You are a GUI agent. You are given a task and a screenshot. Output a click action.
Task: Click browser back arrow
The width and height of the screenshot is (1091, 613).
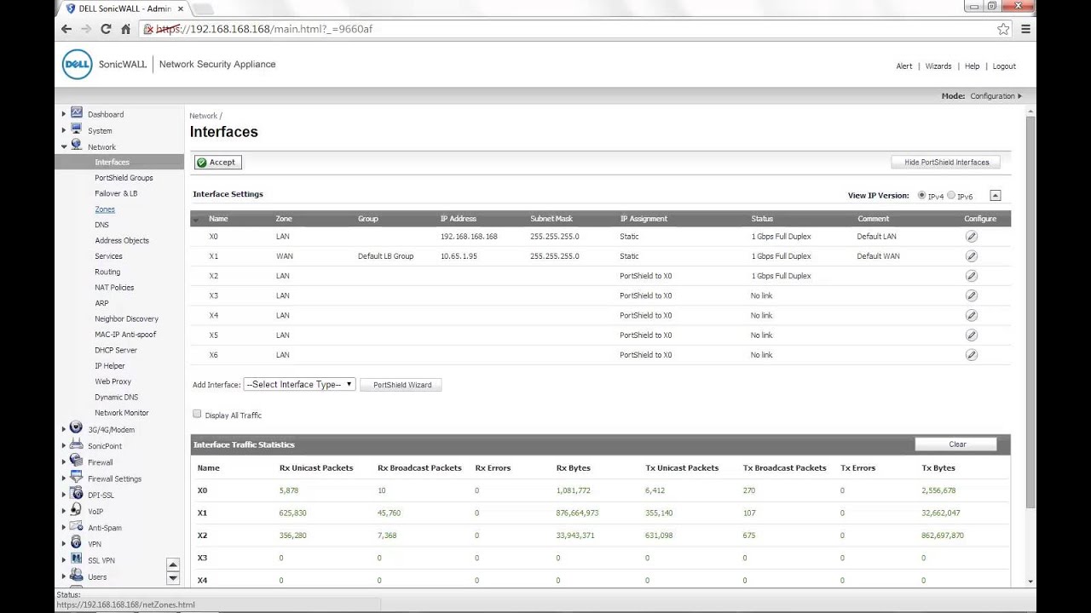click(66, 29)
